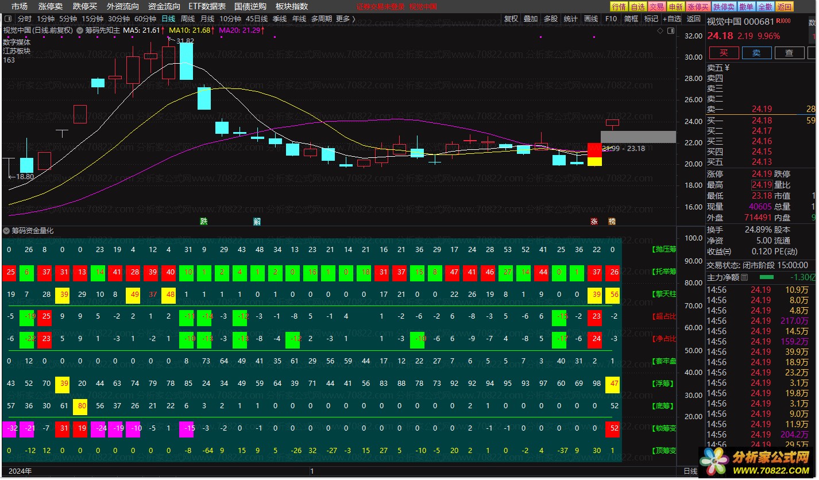Open the 市场 menu
This screenshot has height=480, width=819.
(20, 6)
